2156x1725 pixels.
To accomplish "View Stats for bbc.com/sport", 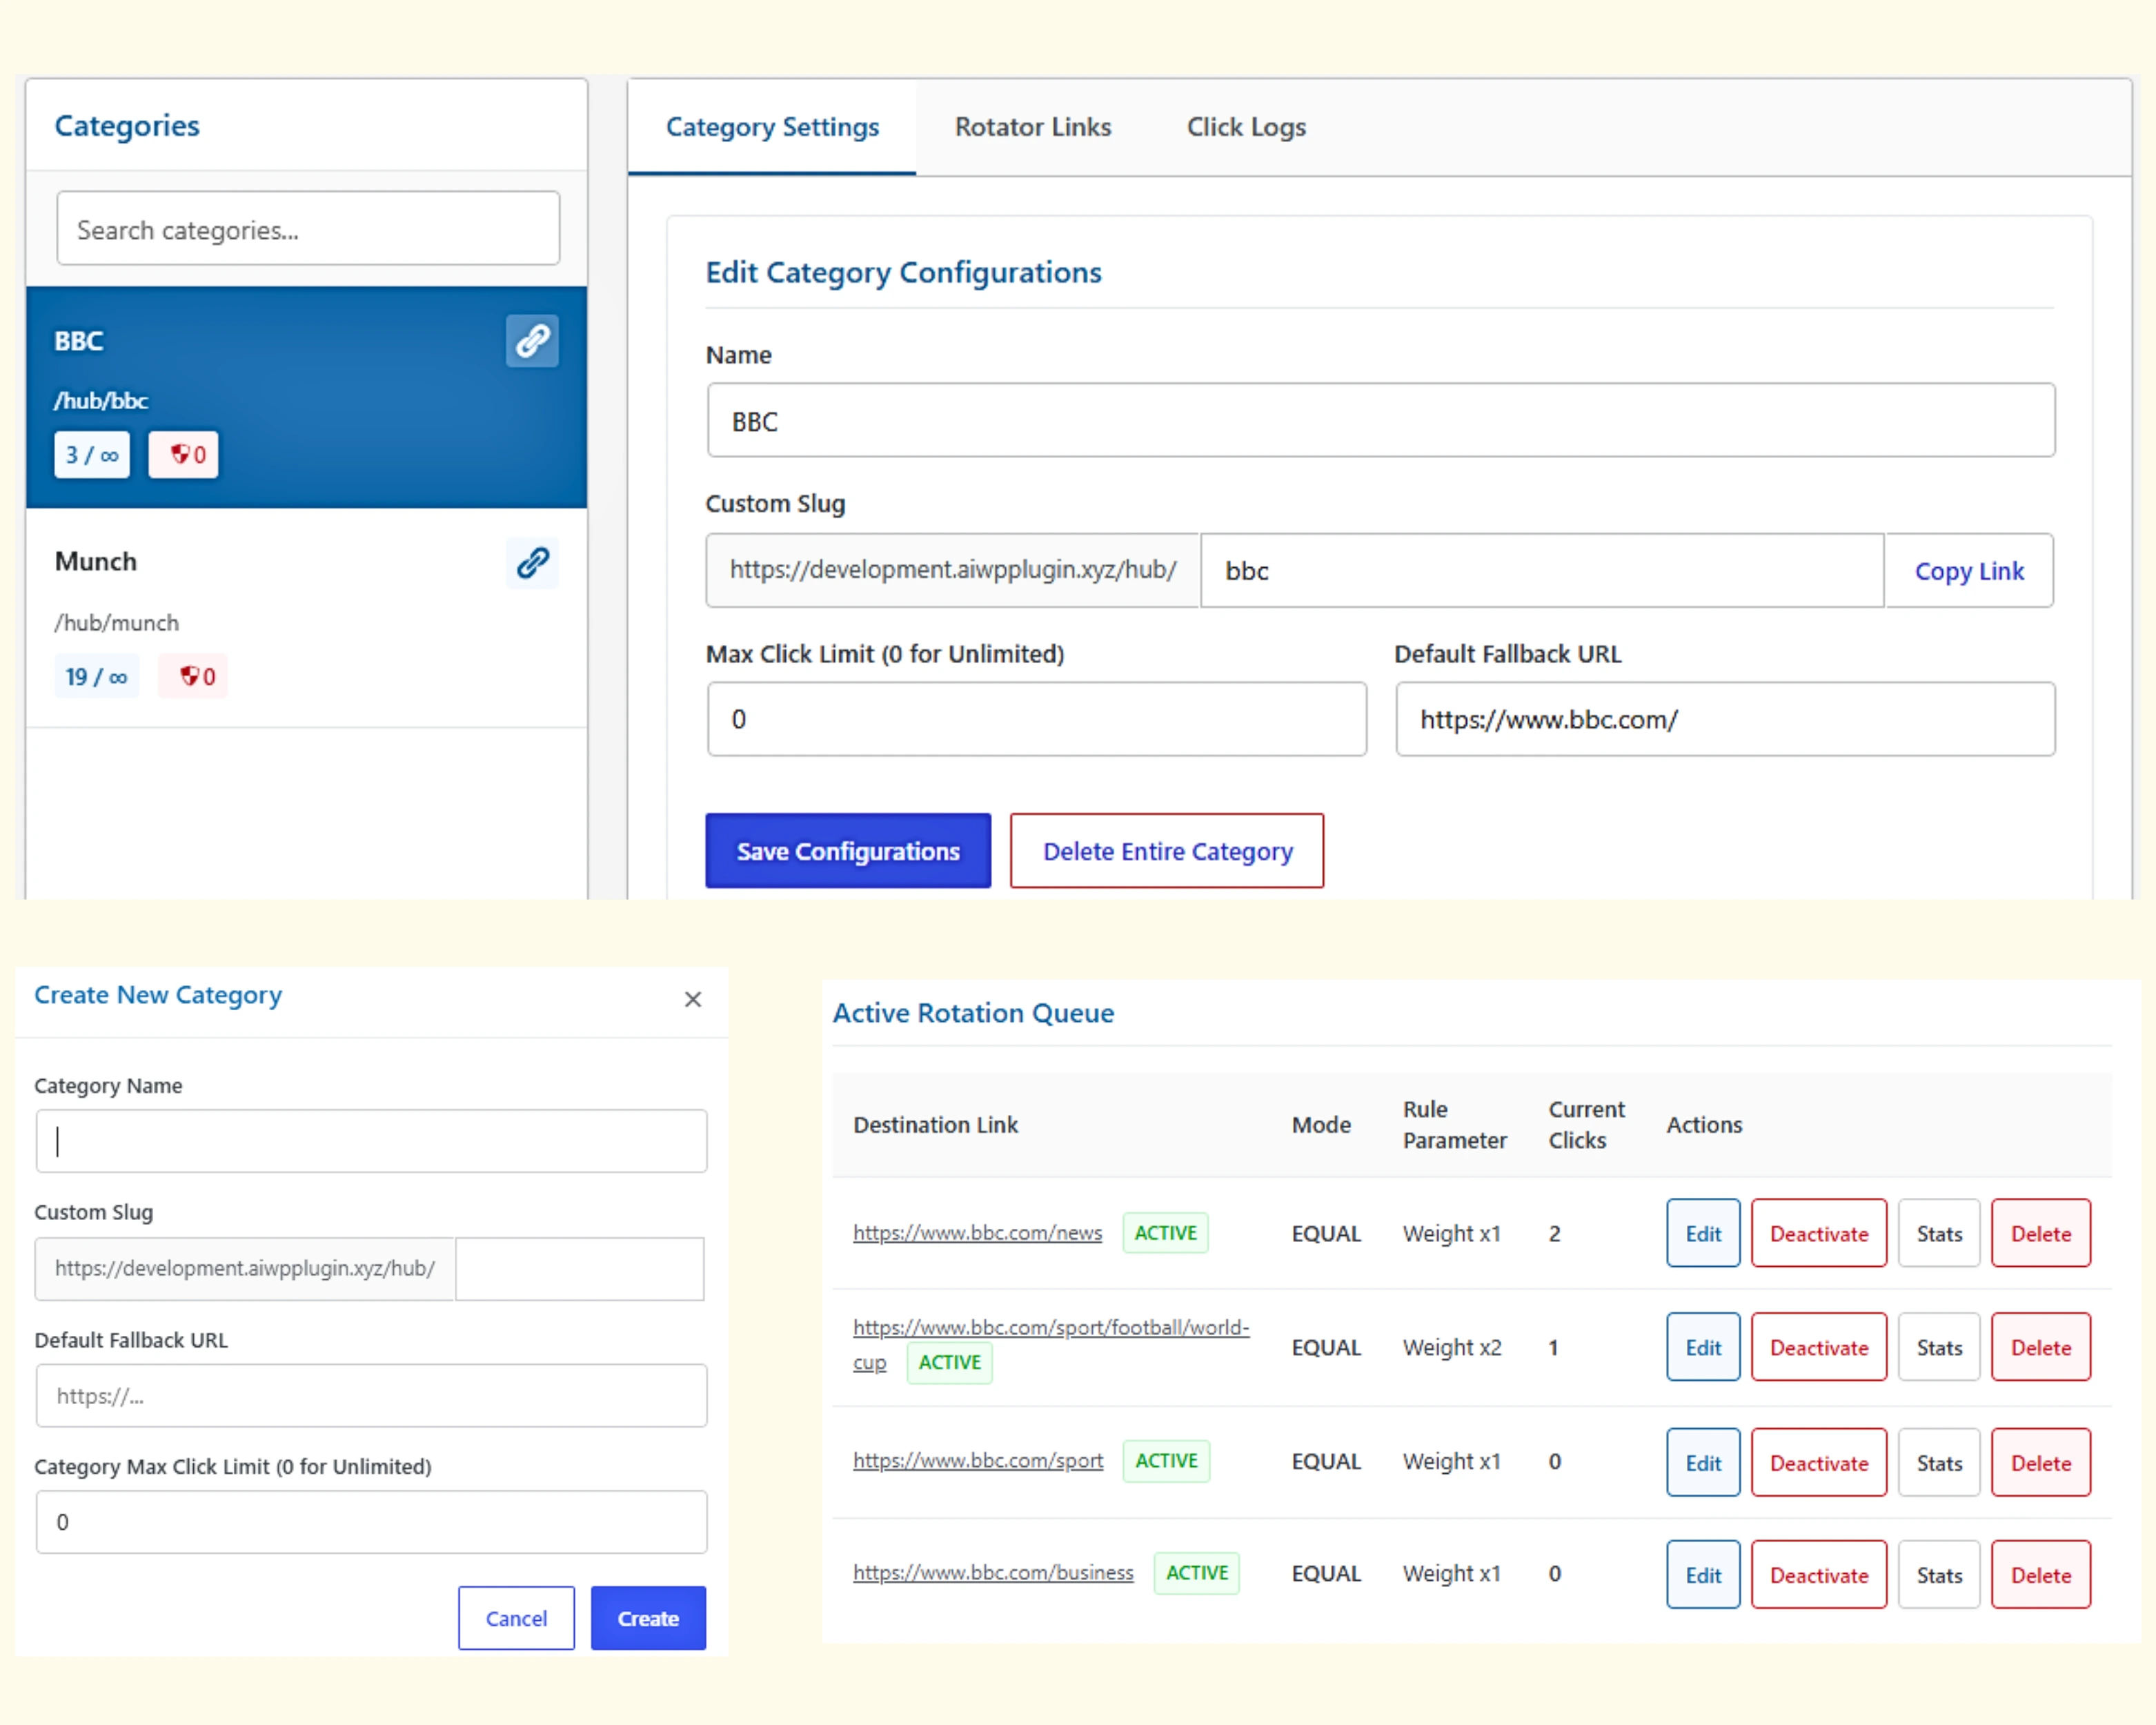I will tap(1939, 1463).
